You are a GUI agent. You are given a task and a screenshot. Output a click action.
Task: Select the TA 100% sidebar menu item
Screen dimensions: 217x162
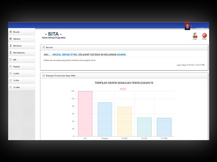click(17, 87)
